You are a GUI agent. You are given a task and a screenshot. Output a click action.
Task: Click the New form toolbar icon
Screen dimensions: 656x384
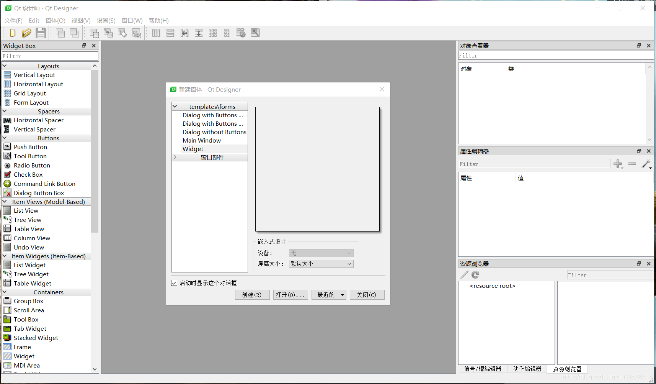[x=13, y=33]
